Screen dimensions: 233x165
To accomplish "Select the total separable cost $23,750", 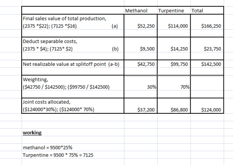I will (213, 49).
